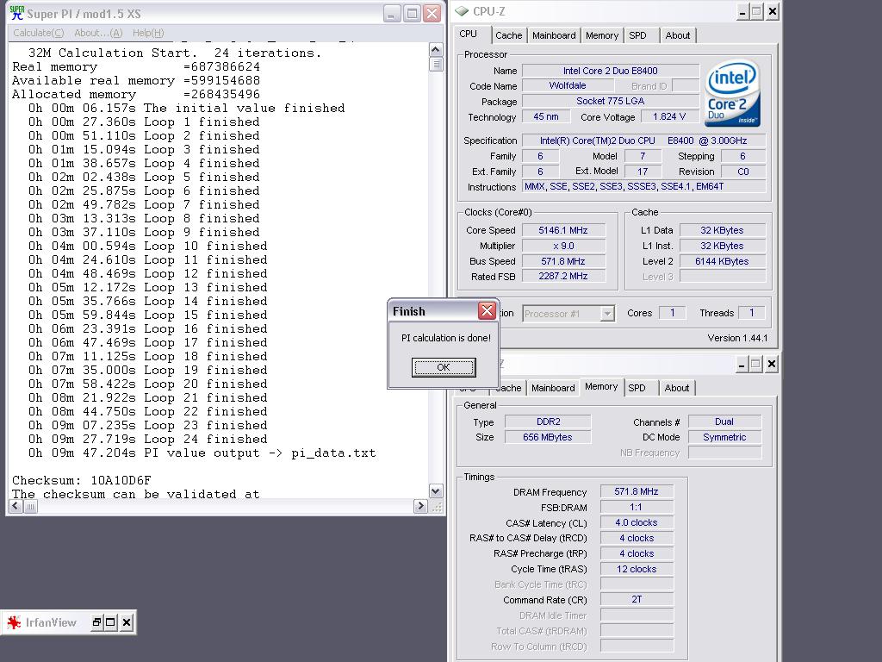Click 'Version 1.44.1' text in CPU-Z
Viewport: 882px width, 662px height.
coord(737,338)
